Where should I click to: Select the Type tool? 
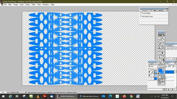click(x=163, y=57)
